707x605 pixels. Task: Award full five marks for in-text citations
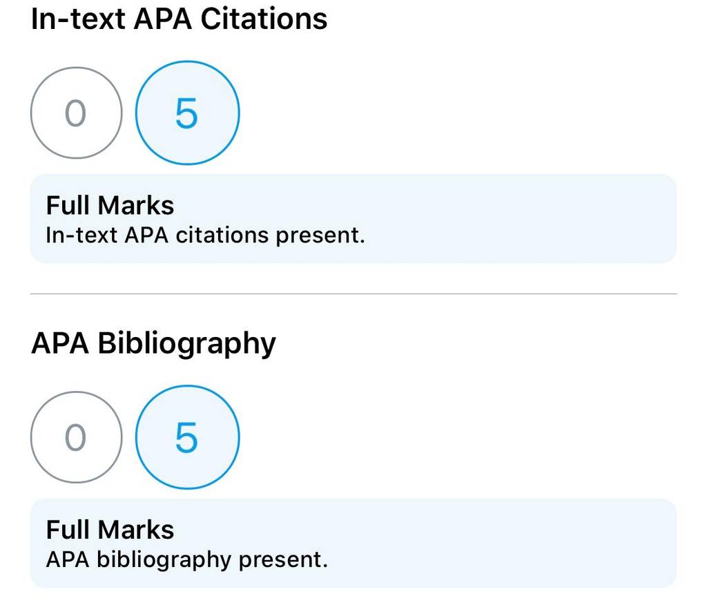(187, 113)
